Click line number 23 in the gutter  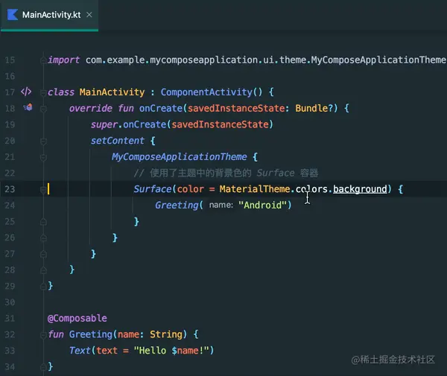coord(10,189)
